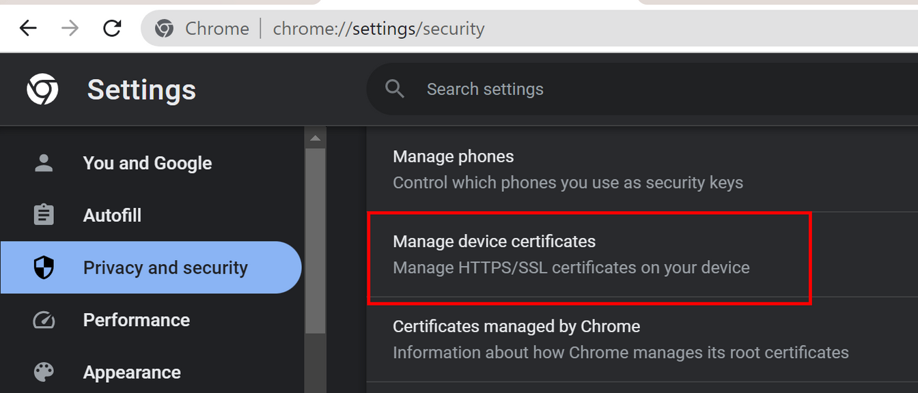Screen dimensions: 918x393
Task: Open Manage phones option
Action: pos(642,169)
